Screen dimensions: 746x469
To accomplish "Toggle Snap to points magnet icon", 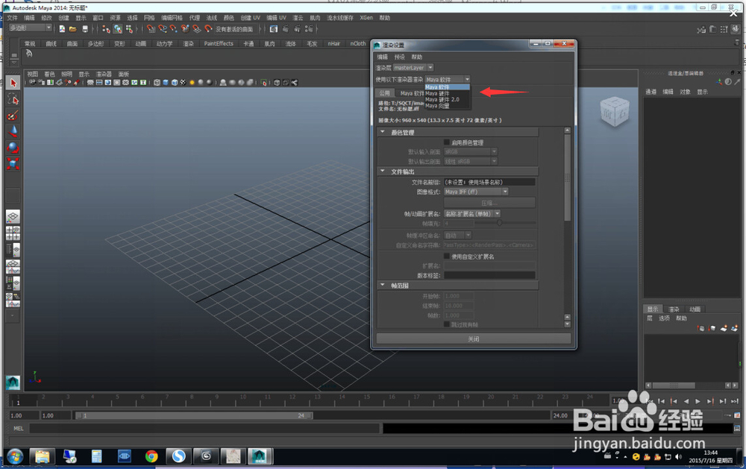I will coord(174,29).
